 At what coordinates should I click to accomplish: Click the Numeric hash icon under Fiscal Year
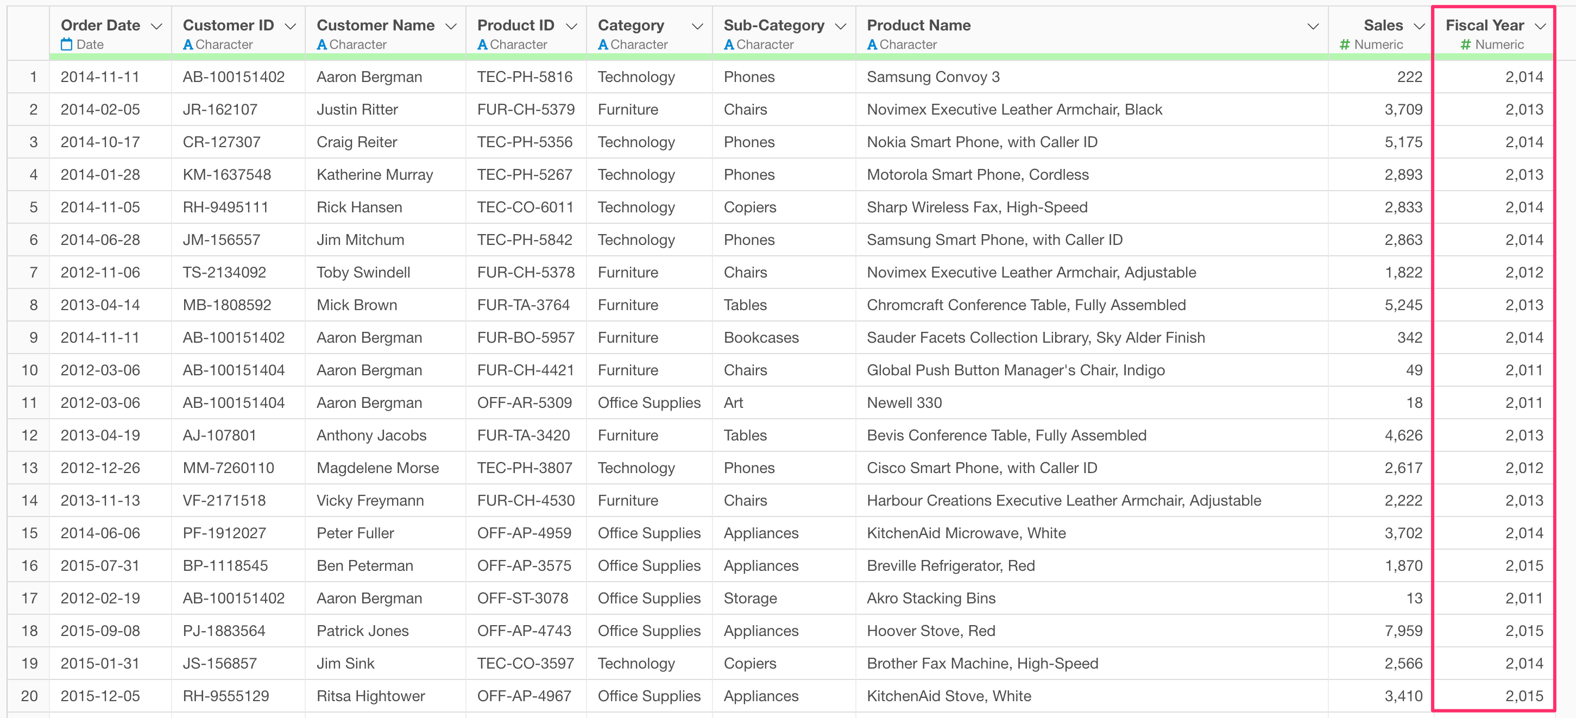pyautogui.click(x=1465, y=45)
